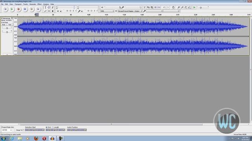Start playback with the green Play button
Image resolution: width=252 pixels, height=141 pixels.
[12, 9]
